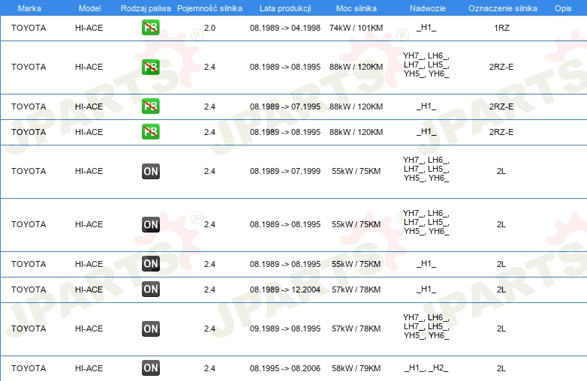Select the HI-ACE cell in the 1RZ row
This screenshot has height=381, width=587.
(x=89, y=28)
